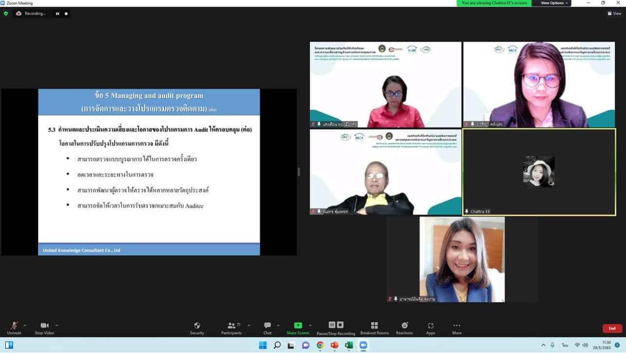Expand video options arrow beside Stop Video

pyautogui.click(x=57, y=326)
